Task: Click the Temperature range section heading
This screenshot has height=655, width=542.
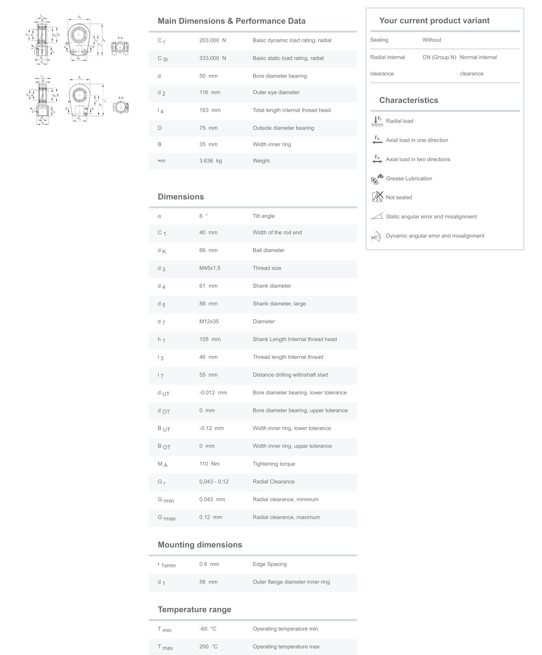Action: click(194, 609)
